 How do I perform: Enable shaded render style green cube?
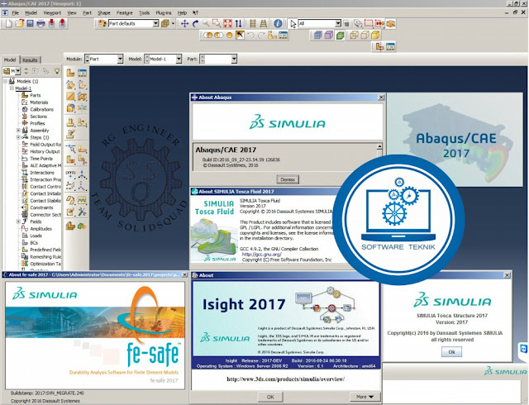tap(340, 35)
